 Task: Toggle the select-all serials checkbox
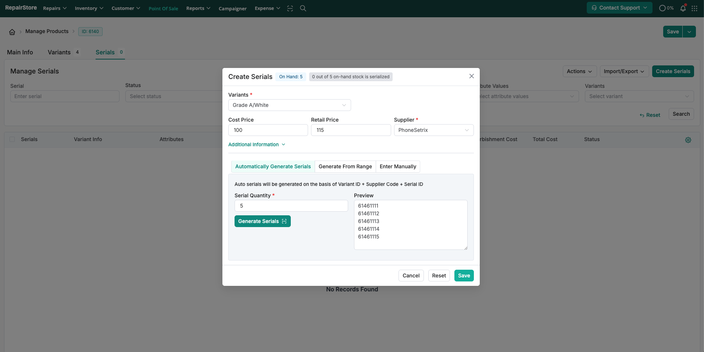point(12,139)
